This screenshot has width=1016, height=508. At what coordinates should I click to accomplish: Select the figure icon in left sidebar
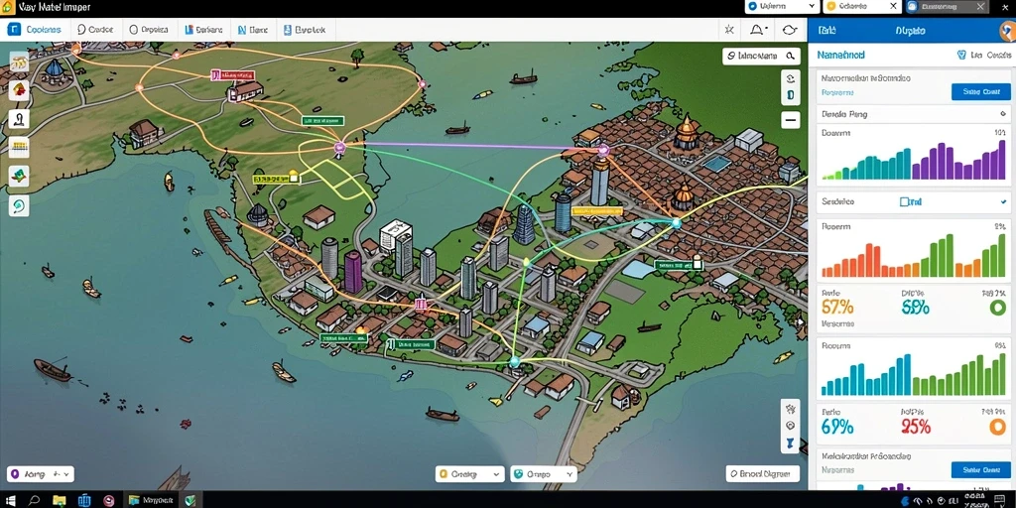19,119
